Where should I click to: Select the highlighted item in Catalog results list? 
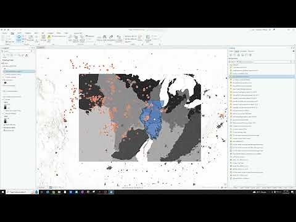pos(261,76)
